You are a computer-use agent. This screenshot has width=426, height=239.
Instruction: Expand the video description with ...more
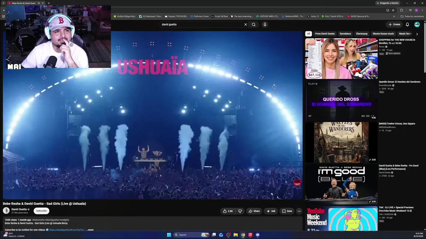[x=90, y=230]
